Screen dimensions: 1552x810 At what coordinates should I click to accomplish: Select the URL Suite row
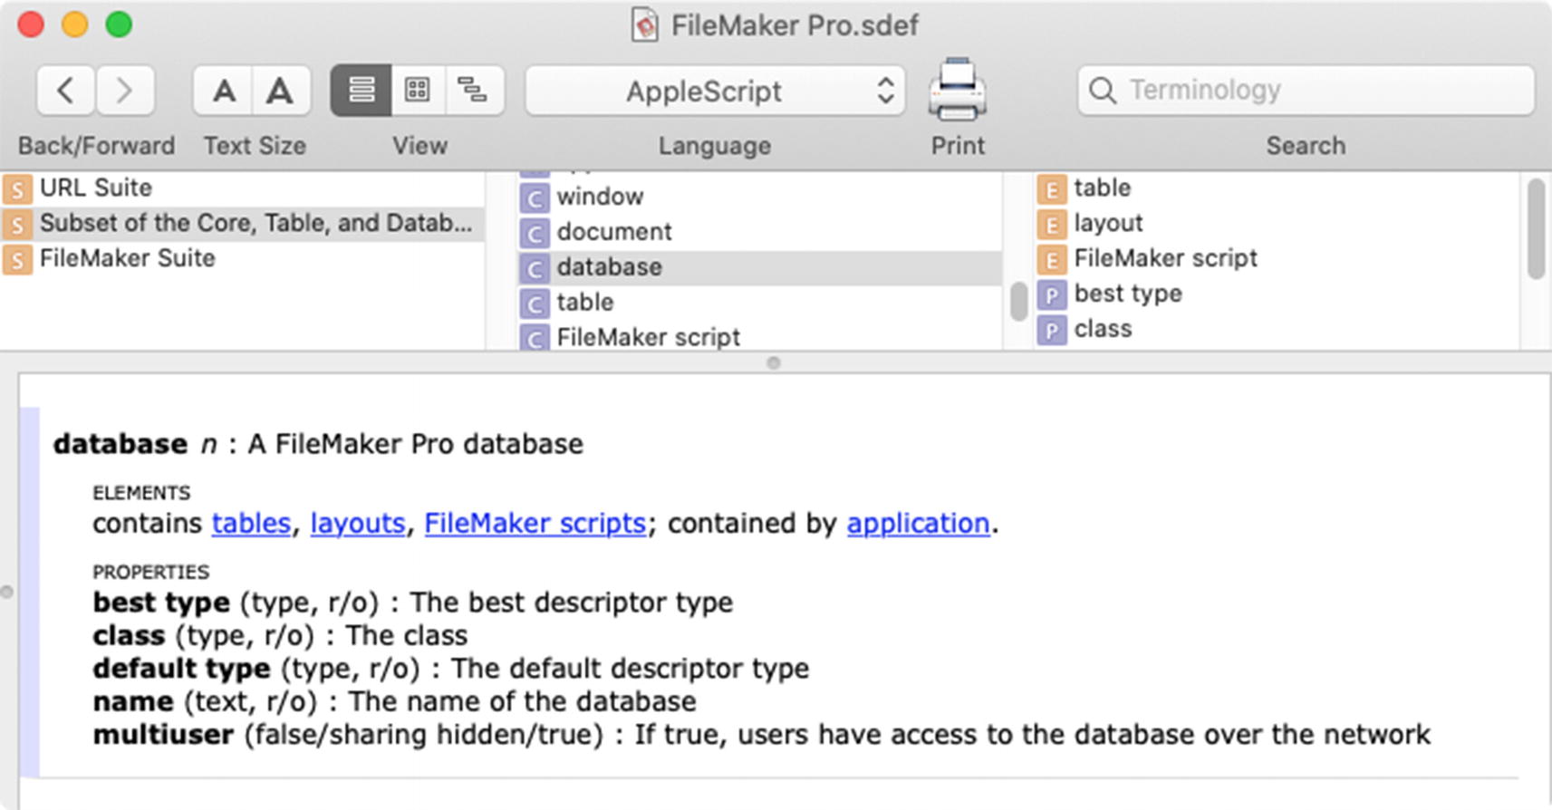[242, 188]
